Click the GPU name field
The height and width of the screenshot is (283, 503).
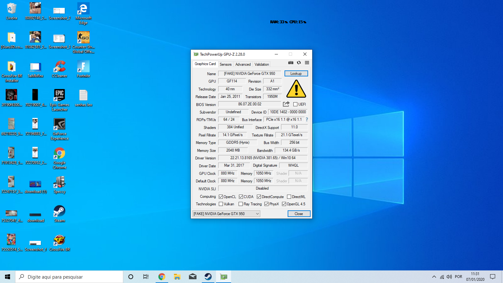pos(250,74)
